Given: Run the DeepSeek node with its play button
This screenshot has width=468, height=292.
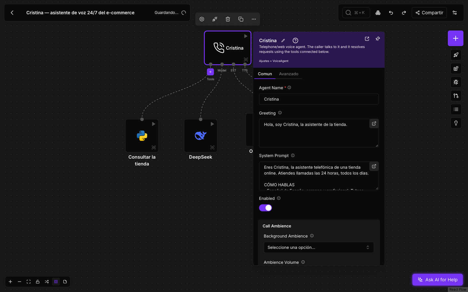Looking at the screenshot, I should coord(212,124).
